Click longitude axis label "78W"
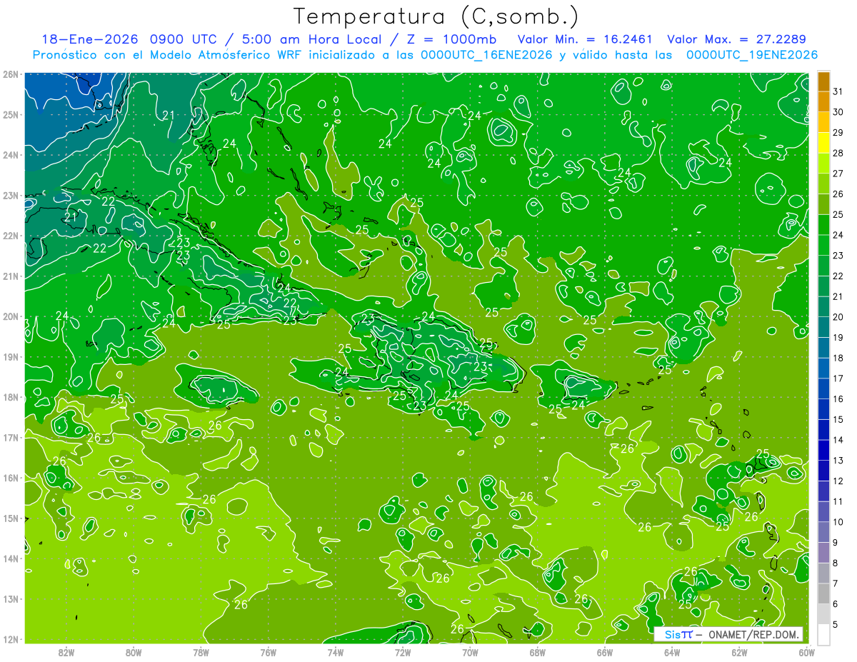Image resolution: width=857 pixels, height=662 pixels. click(201, 653)
